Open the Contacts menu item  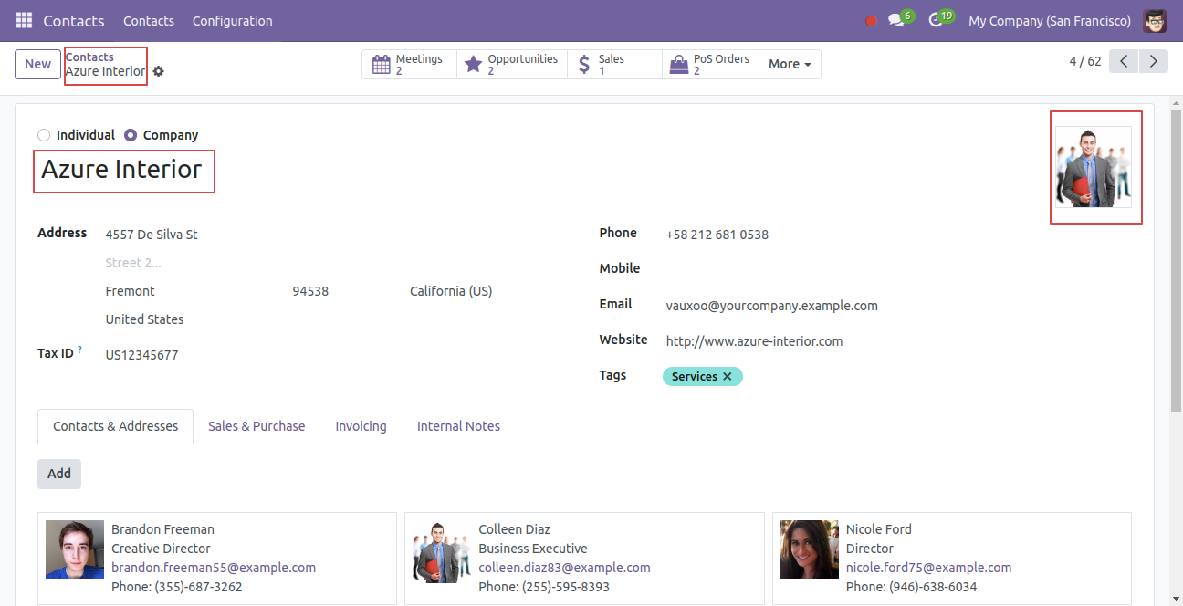[x=149, y=21]
